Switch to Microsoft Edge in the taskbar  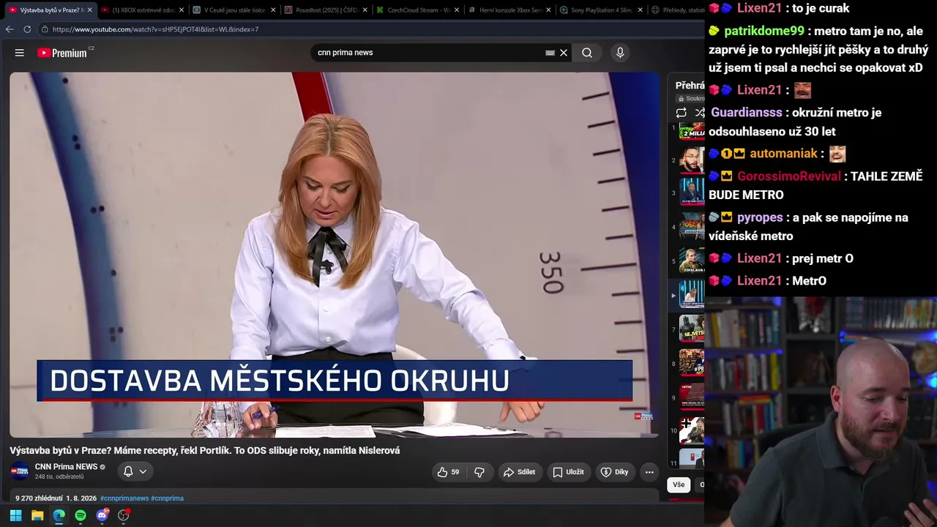click(x=59, y=515)
